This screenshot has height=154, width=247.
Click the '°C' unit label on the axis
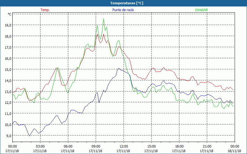[x=10, y=14]
